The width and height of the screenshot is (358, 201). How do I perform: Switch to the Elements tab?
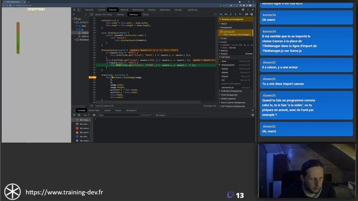point(89,10)
